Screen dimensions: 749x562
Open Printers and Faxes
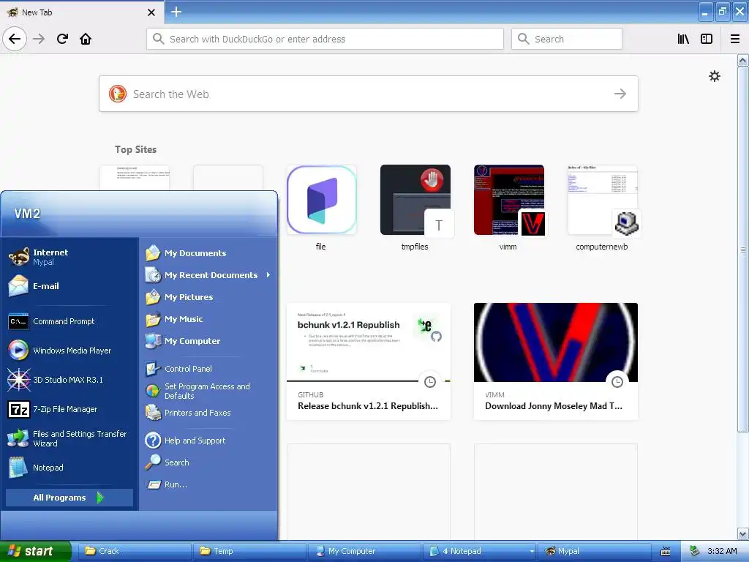[208, 413]
